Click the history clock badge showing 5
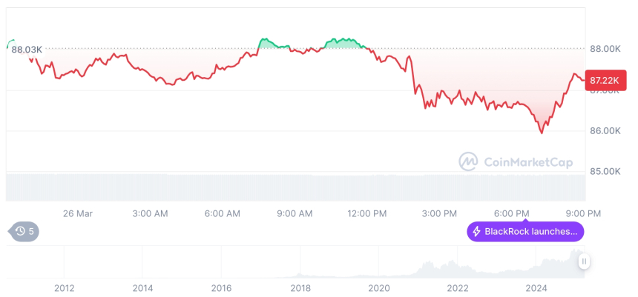 pos(25,231)
